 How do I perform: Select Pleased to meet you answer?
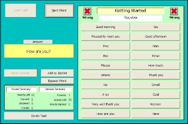tap(105, 37)
